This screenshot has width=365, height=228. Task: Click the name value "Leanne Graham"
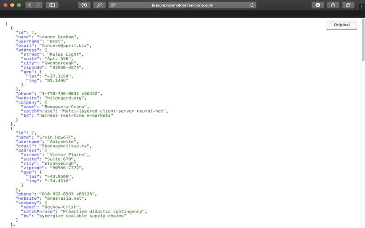(56, 37)
